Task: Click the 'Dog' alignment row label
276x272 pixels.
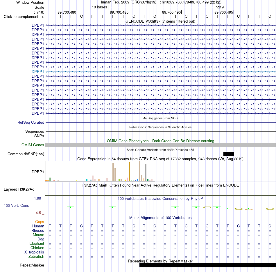Action: (41, 239)
